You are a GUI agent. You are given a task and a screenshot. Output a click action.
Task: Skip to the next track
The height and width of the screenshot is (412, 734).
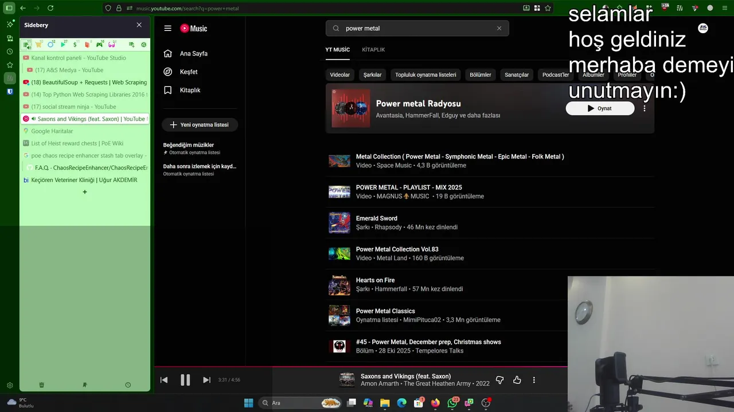point(206,380)
